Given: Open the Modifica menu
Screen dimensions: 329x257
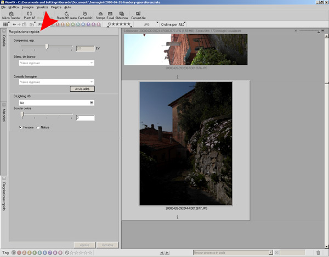Looking at the screenshot, I should tap(14, 7).
